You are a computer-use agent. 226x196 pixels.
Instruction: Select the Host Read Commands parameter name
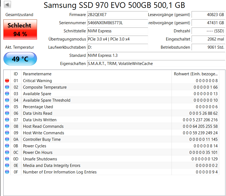point(43,126)
